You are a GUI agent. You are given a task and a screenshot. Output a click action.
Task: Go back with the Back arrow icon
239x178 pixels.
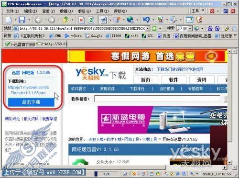[x=38, y=20]
